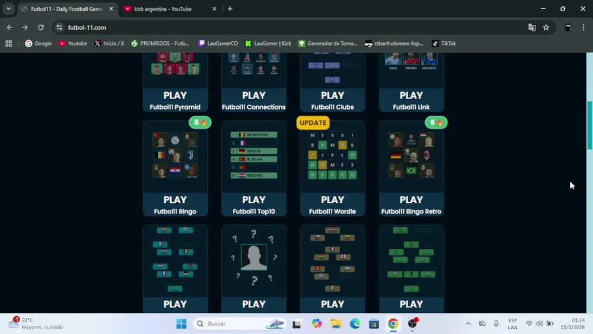Select the Bingo Retro grid thumbnail
This screenshot has height=334, width=593.
tap(411, 155)
